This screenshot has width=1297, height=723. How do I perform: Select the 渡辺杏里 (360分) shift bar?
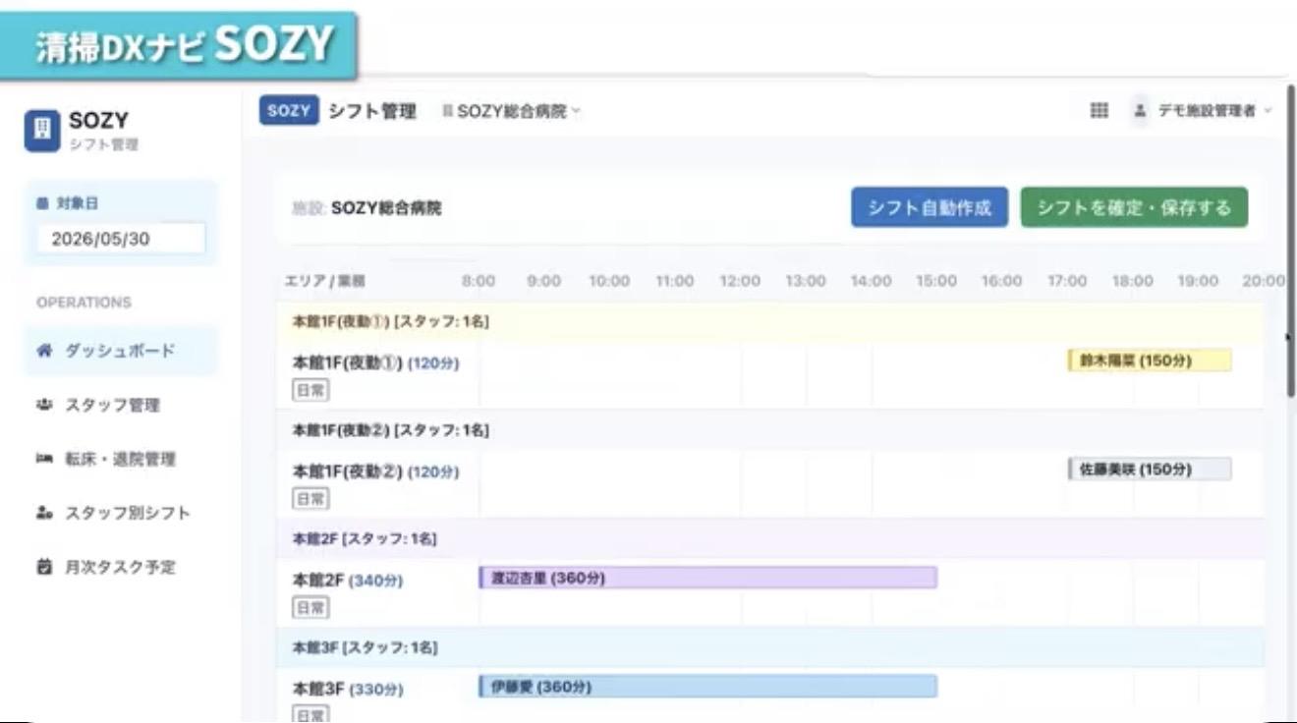point(707,579)
